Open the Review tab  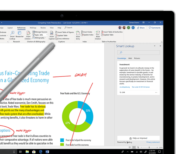coord(43,28)
